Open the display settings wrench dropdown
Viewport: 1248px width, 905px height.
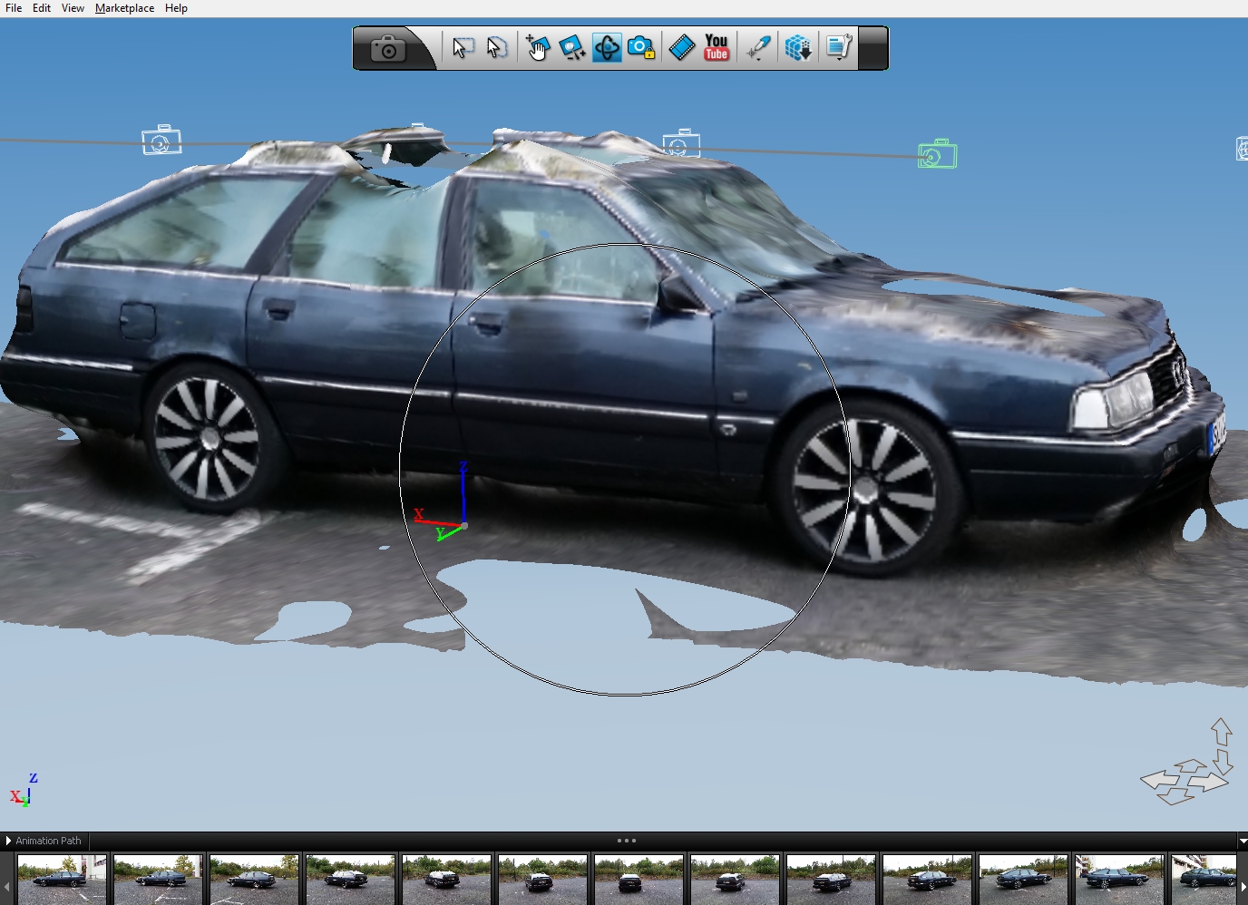(x=839, y=48)
